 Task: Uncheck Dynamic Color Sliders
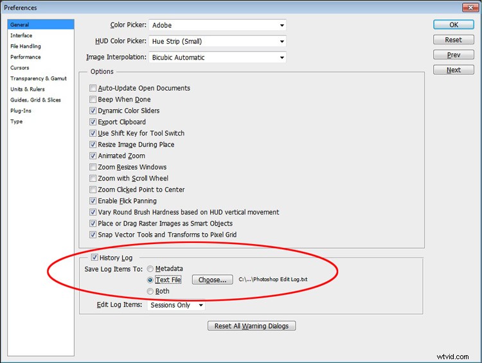pyautogui.click(x=93, y=111)
